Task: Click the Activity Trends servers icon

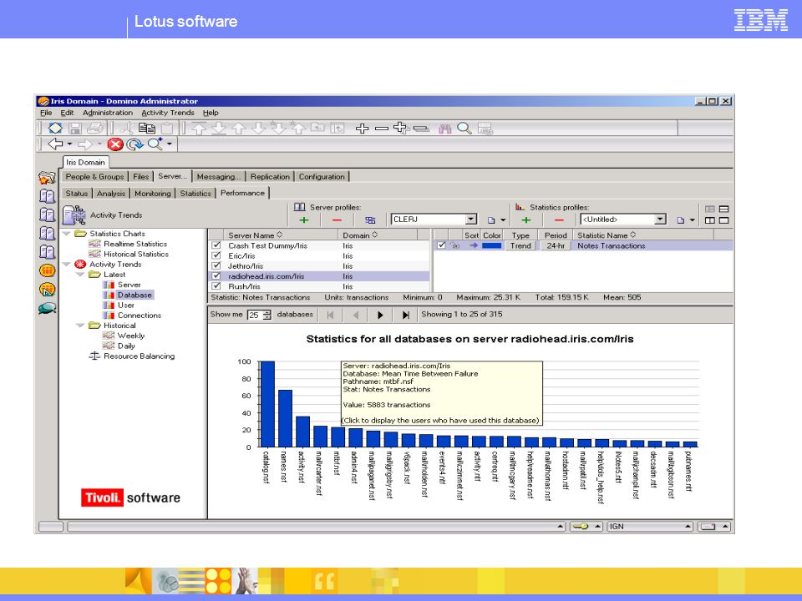Action: coord(74,215)
